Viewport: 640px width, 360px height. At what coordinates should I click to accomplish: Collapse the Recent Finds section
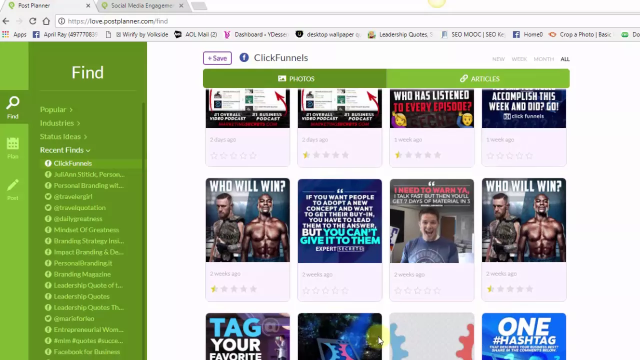click(x=65, y=150)
